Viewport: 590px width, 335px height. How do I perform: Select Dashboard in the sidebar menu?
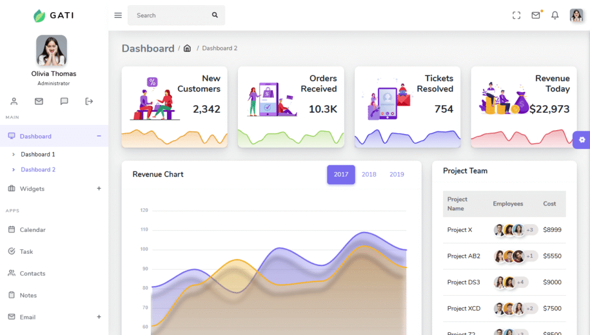54,136
